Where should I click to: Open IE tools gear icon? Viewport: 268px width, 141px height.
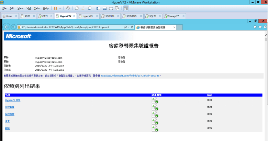(265, 27)
